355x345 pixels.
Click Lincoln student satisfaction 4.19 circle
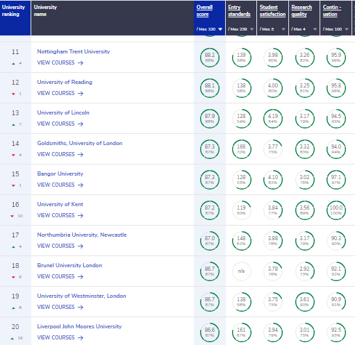pos(273,119)
